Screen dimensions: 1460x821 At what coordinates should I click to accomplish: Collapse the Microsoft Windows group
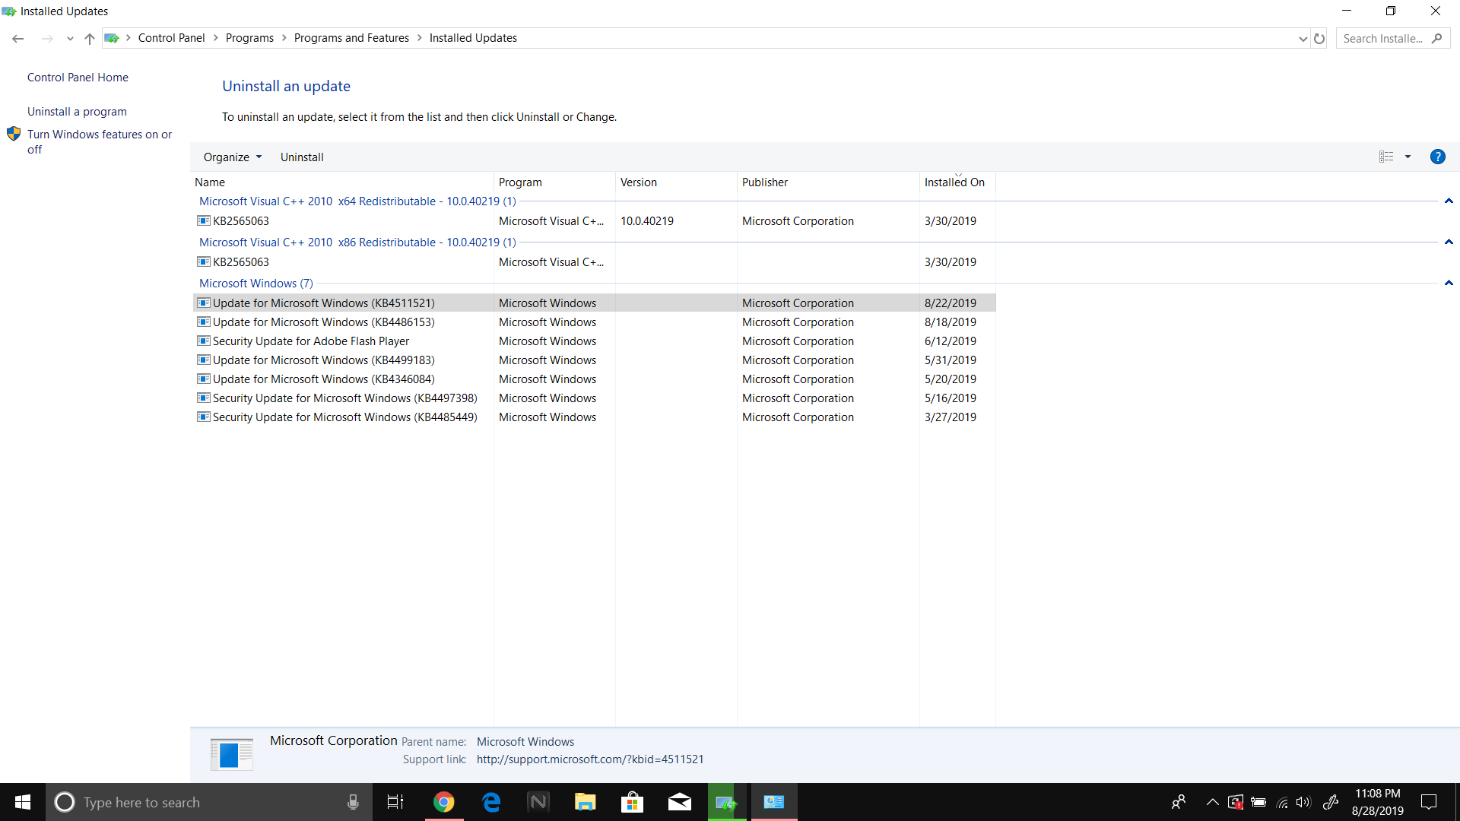click(1449, 283)
